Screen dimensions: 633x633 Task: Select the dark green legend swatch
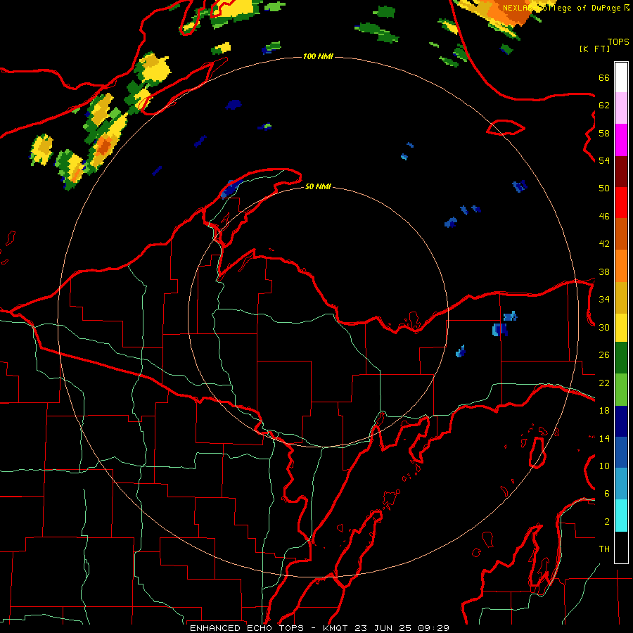(x=621, y=358)
